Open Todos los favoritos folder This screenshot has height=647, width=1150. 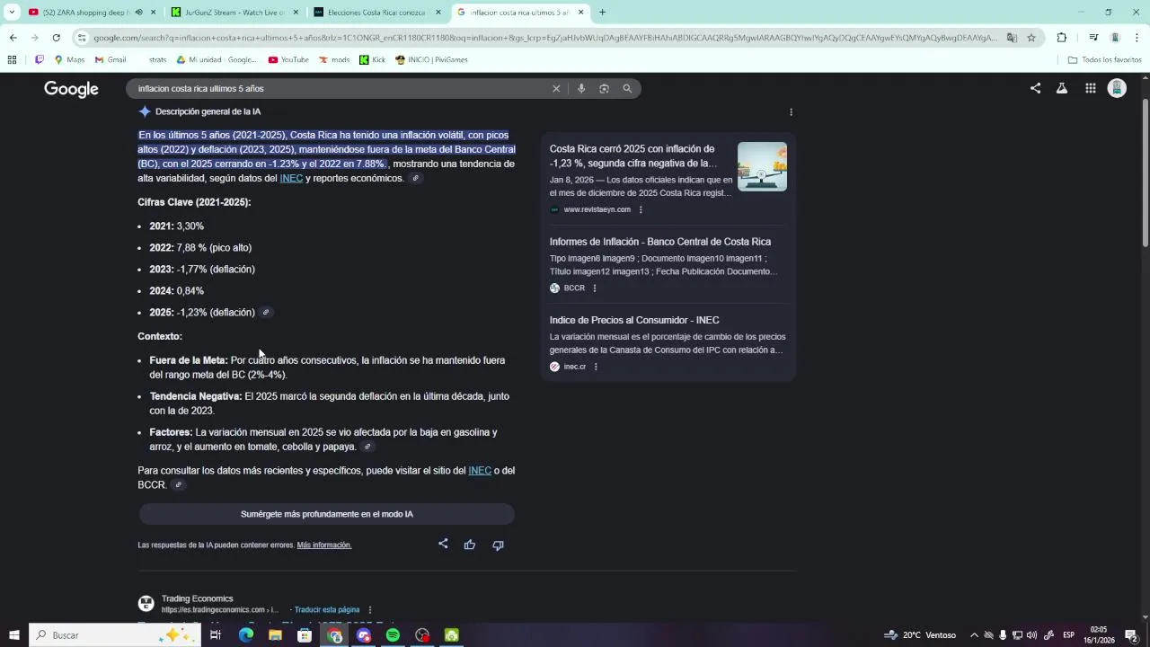click(x=1105, y=60)
